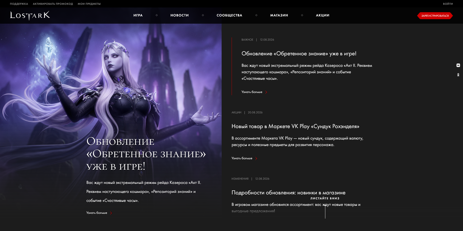The height and width of the screenshot is (231, 463).
Task: Open МОИ ПРЕДМЕТЫ link
Action: [89, 4]
